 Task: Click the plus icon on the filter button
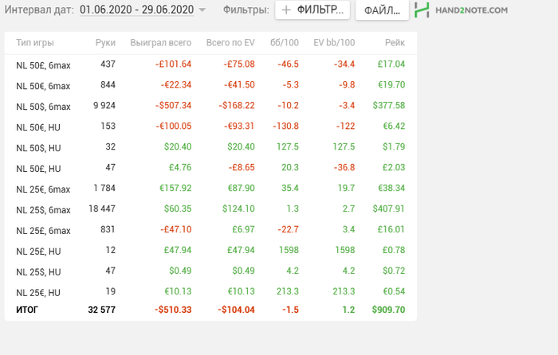286,10
